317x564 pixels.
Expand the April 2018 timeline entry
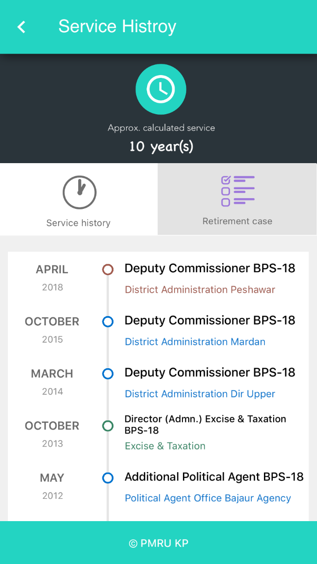pyautogui.click(x=209, y=268)
